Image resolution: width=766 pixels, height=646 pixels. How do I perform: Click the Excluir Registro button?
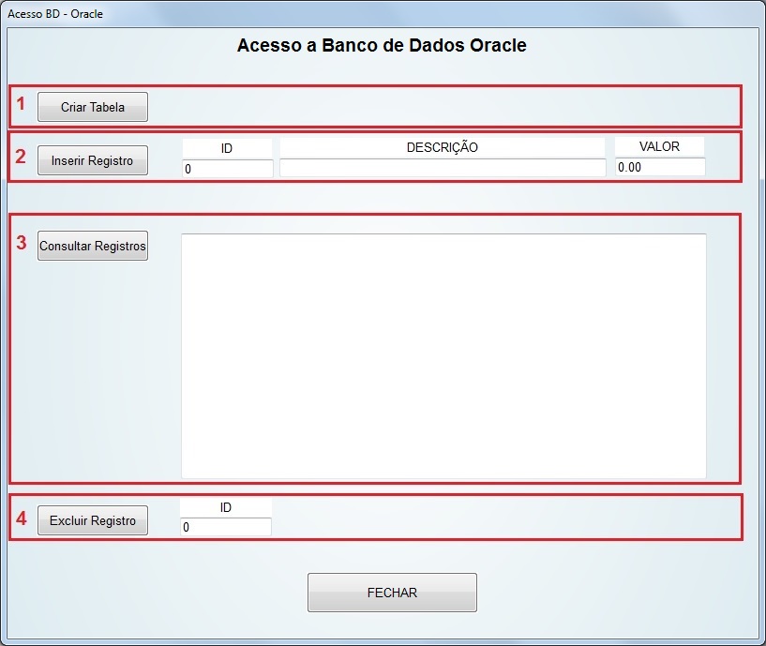(92, 520)
